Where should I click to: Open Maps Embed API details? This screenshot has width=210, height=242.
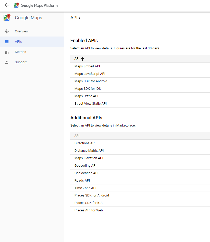coord(140,66)
